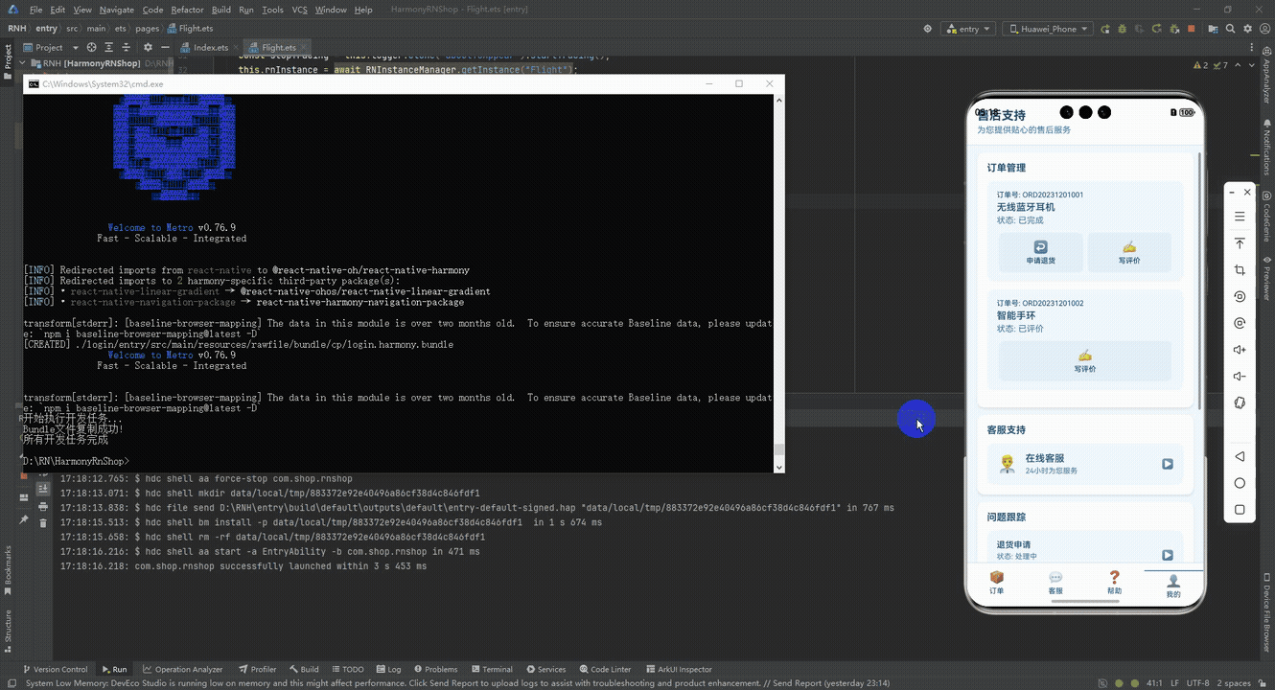Collapse the RNH [HarmonyRNShop] tree node
Screen dimensions: 1275x690
[22, 63]
